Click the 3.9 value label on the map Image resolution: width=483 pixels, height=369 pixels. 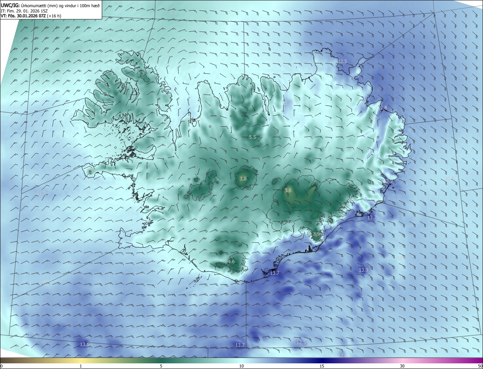pyautogui.click(x=316, y=234)
